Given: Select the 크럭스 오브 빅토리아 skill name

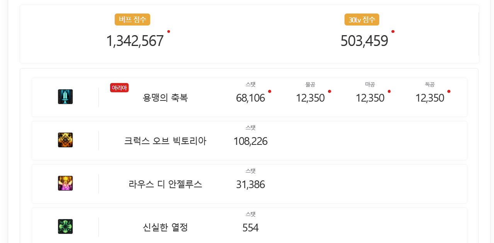Looking at the screenshot, I should tap(165, 141).
